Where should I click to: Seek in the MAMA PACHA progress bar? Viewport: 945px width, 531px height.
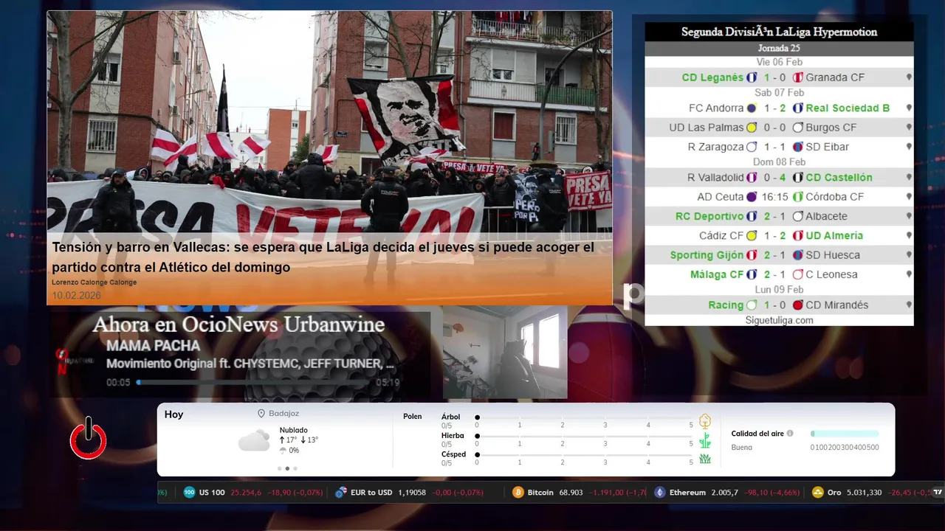tap(254, 383)
